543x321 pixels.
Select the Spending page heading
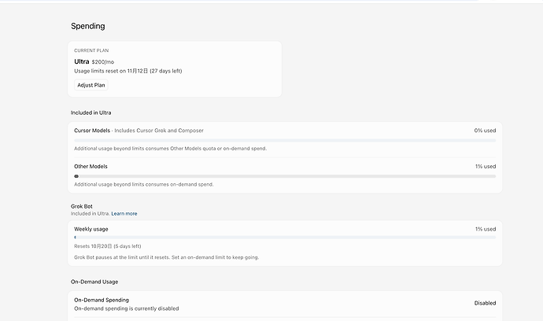click(88, 26)
